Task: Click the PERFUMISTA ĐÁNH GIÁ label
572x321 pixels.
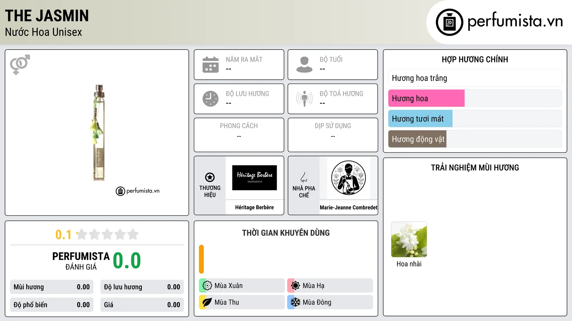Action: pos(81,261)
